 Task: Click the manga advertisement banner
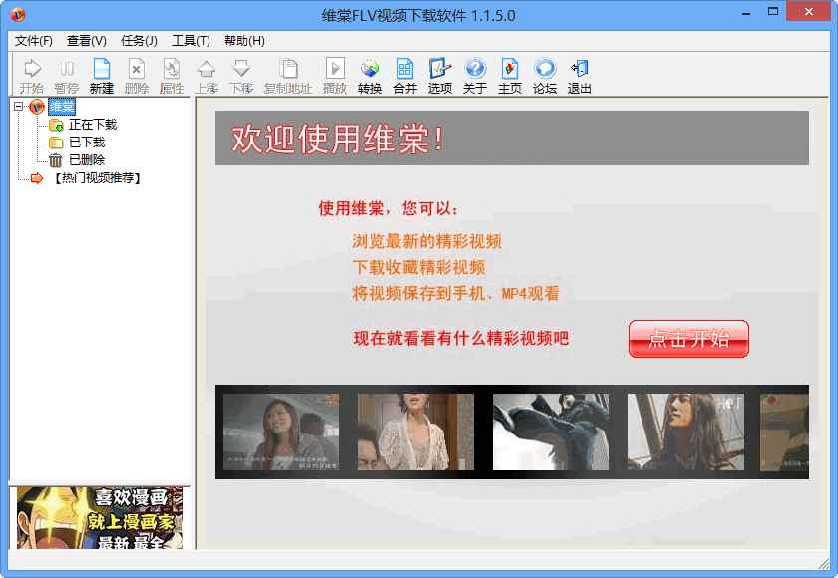pos(100,517)
